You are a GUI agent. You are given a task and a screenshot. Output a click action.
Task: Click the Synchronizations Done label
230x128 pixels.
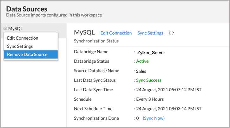(96, 118)
